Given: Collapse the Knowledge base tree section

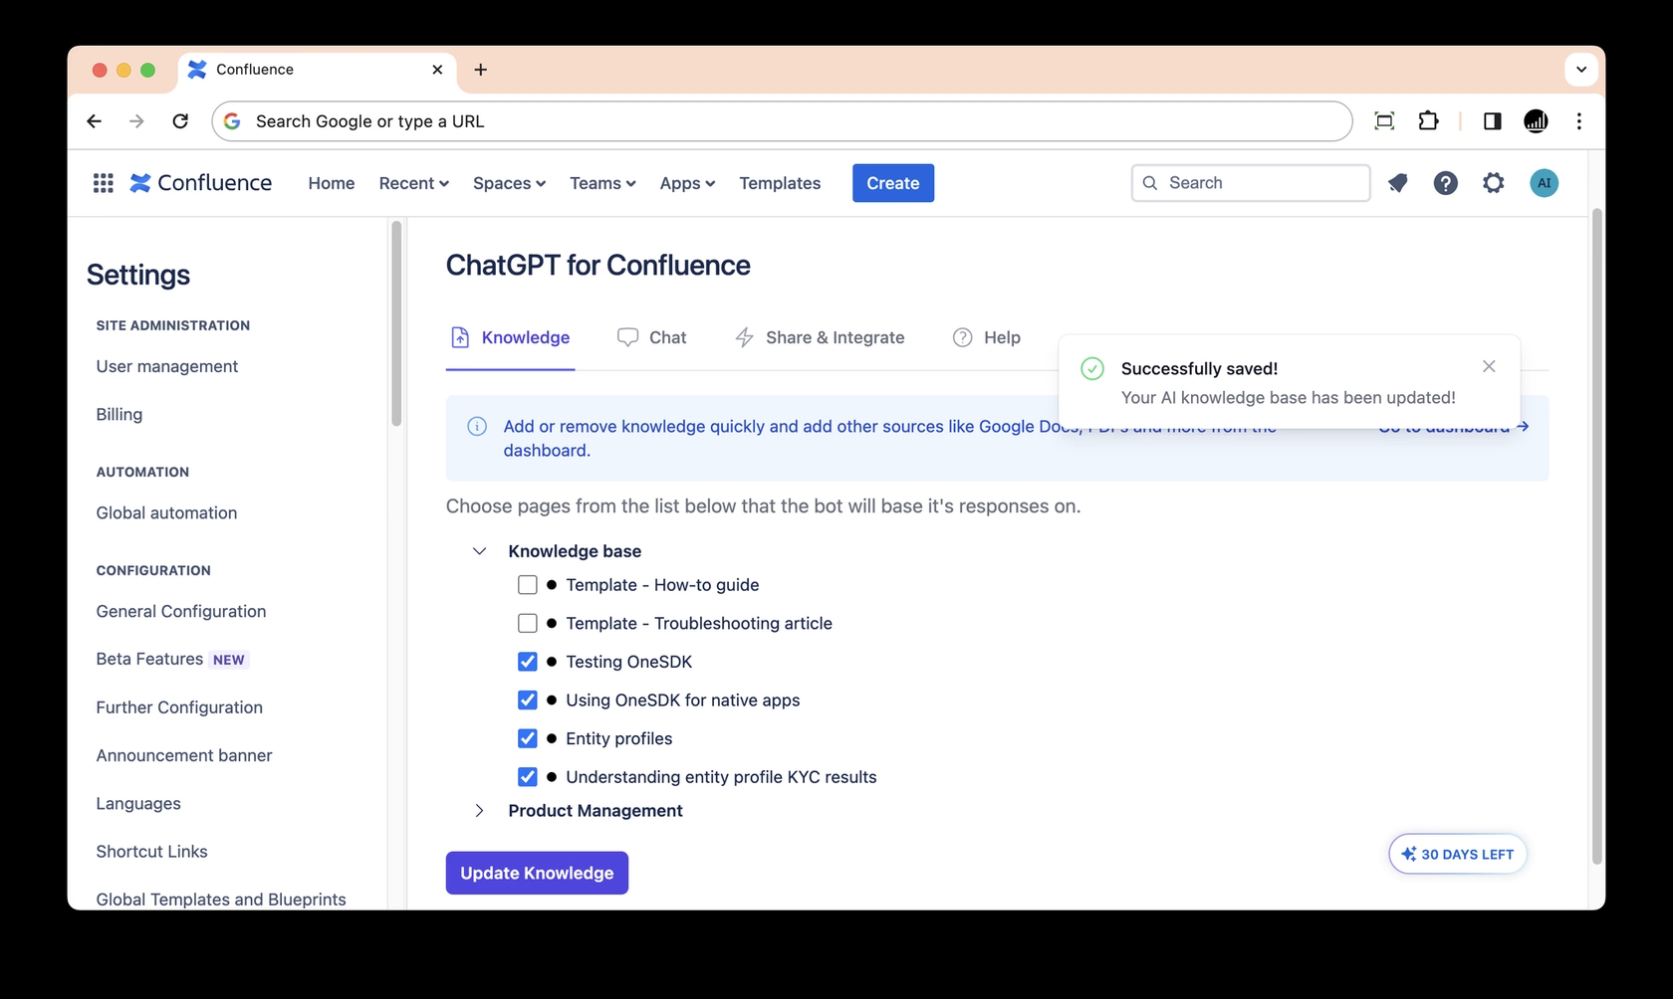Looking at the screenshot, I should click(479, 551).
